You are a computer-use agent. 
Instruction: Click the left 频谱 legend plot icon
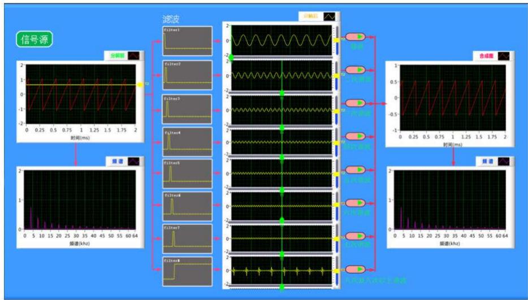(135, 162)
